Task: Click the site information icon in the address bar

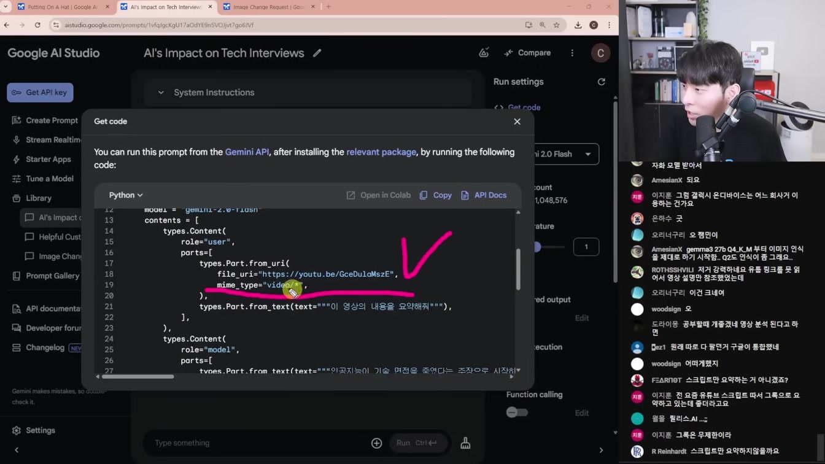Action: [56, 25]
